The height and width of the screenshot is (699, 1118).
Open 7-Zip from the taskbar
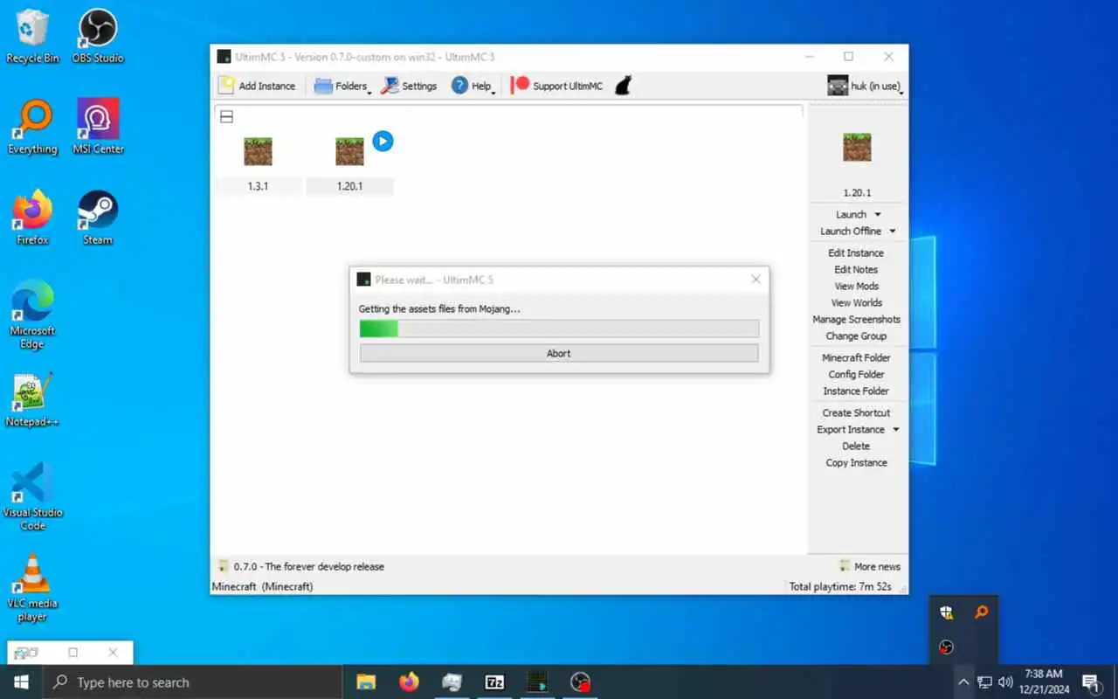pos(494,682)
